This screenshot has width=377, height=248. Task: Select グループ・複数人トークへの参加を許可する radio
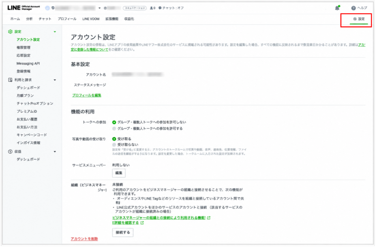pos(114,129)
